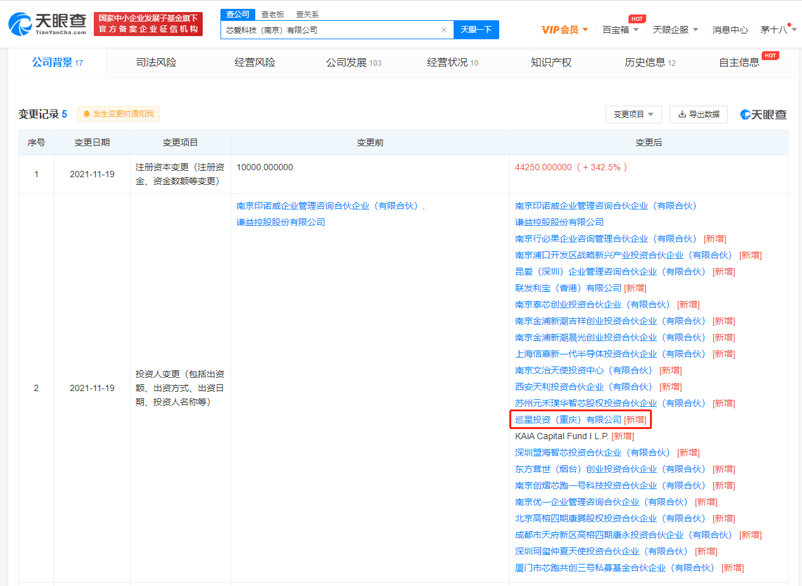Click the 变更日期 column header
This screenshot has width=802, height=586.
tap(92, 143)
